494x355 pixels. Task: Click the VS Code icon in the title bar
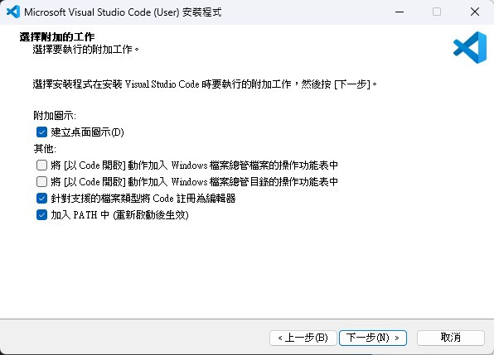pyautogui.click(x=13, y=12)
